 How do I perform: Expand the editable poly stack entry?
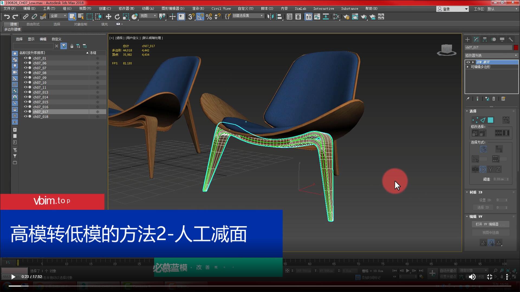tap(468, 67)
